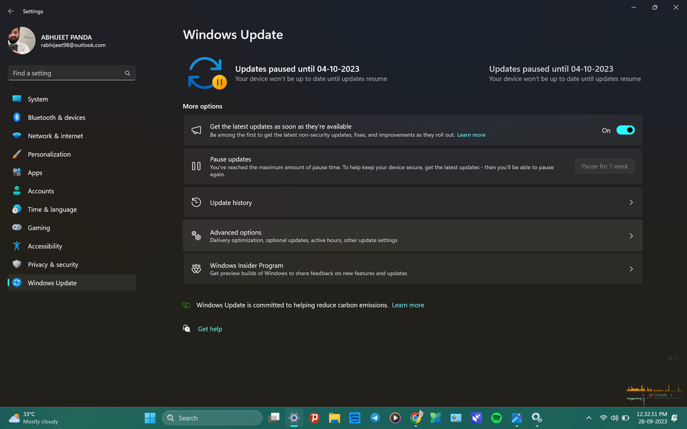Click the Get help chat icon
This screenshot has width=687, height=429.
tap(187, 329)
